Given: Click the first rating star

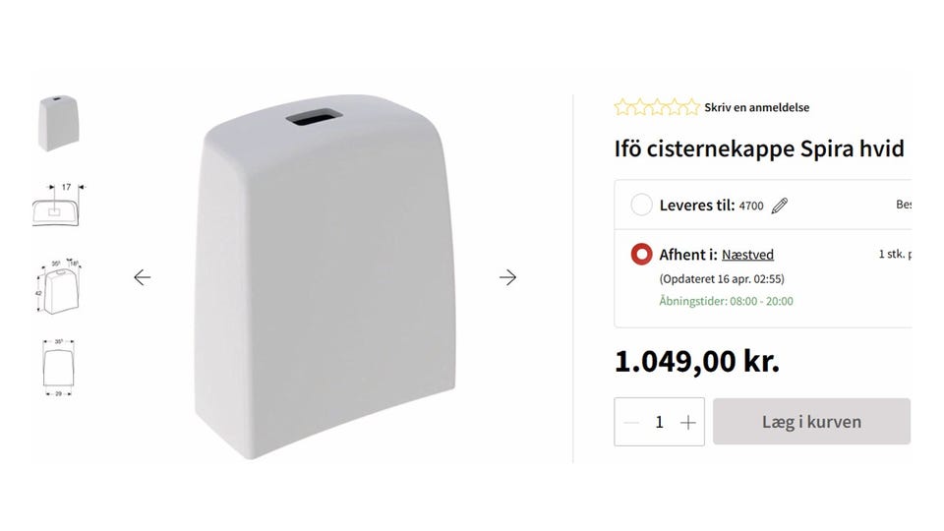Looking at the screenshot, I should [622, 107].
